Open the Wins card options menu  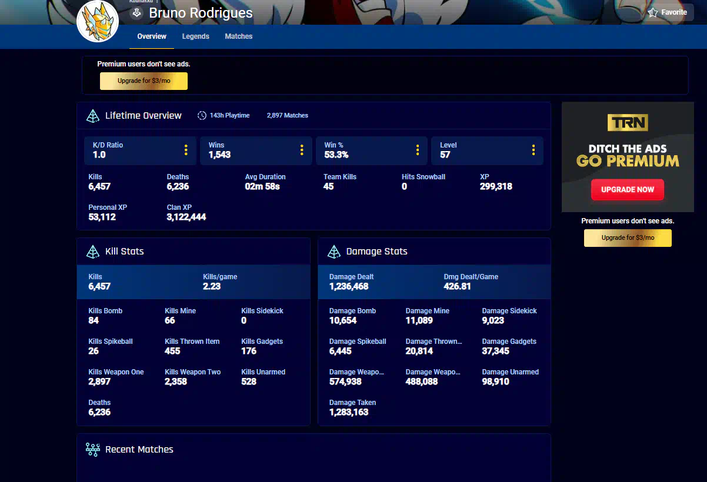point(302,150)
